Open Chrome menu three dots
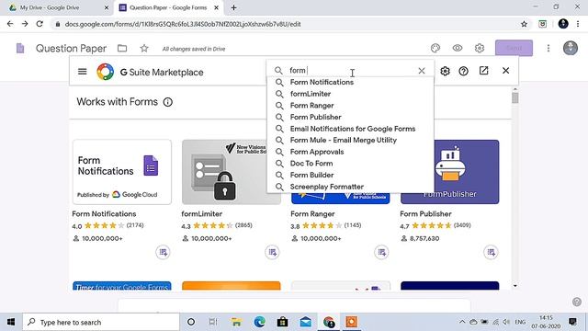This screenshot has width=588, height=331. [x=578, y=24]
